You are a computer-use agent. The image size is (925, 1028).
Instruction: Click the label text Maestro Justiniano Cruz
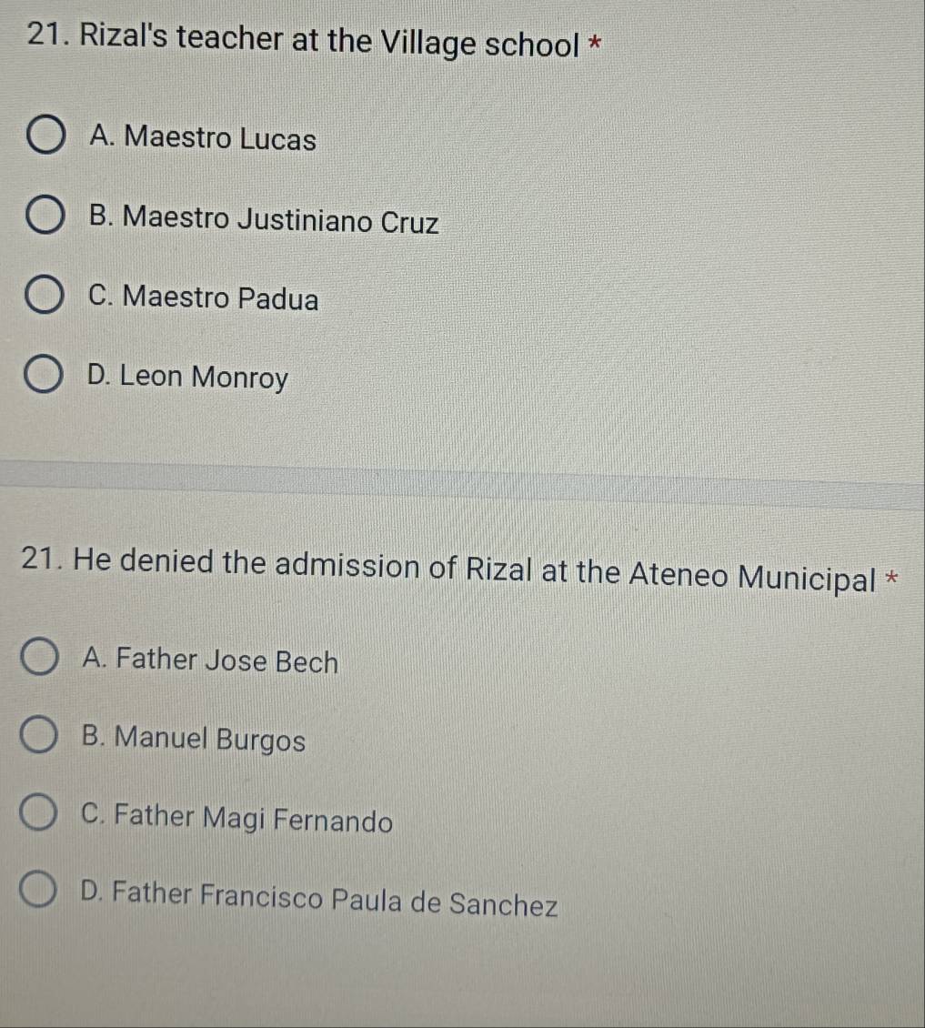[264, 219]
